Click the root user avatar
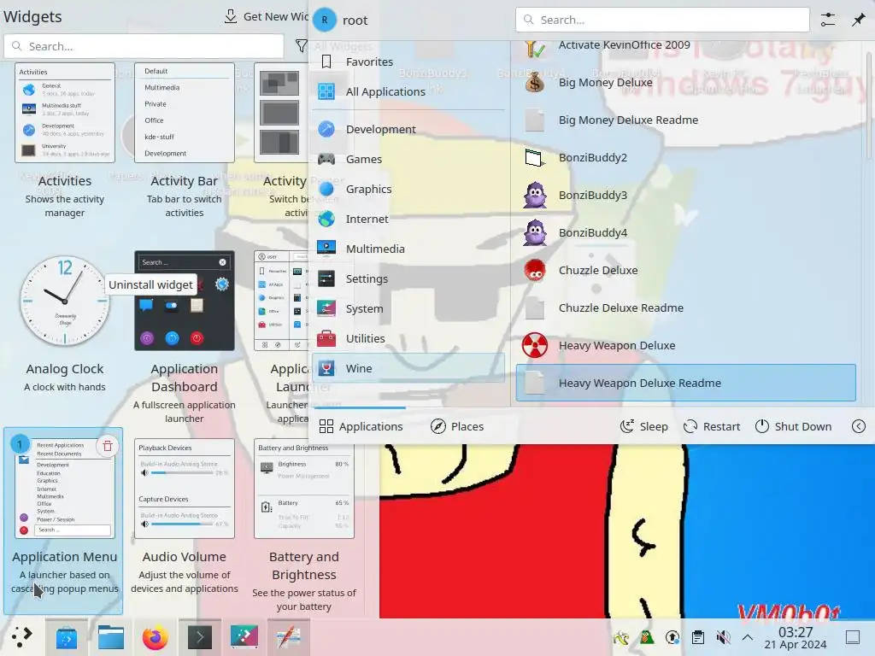875x656 pixels. (324, 20)
